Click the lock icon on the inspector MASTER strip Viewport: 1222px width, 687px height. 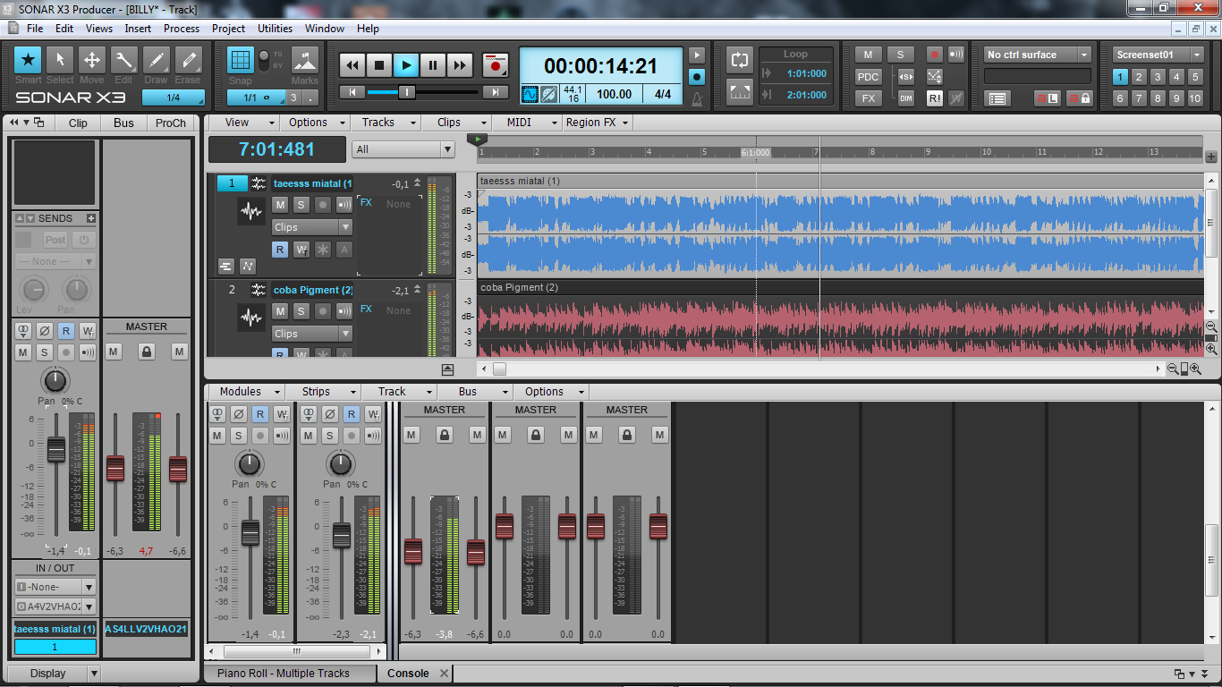point(147,352)
